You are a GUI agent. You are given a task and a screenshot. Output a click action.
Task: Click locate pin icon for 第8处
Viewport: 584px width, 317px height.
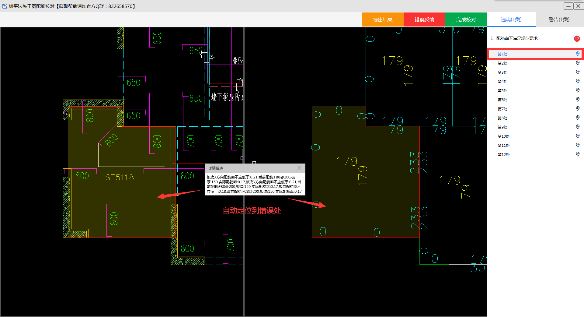coord(578,118)
